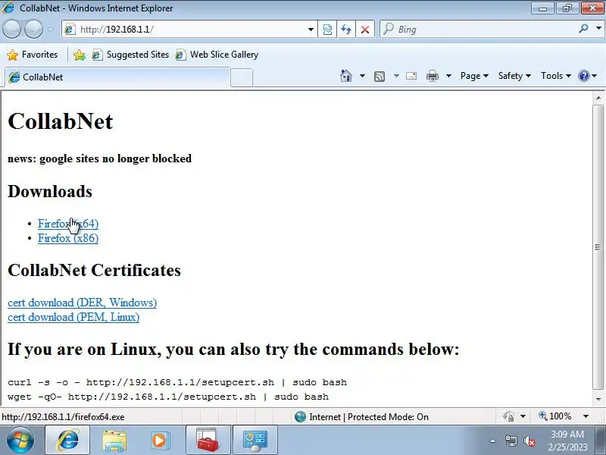This screenshot has width=606, height=455.
Task: Click the Help question mark icon
Action: click(x=583, y=76)
